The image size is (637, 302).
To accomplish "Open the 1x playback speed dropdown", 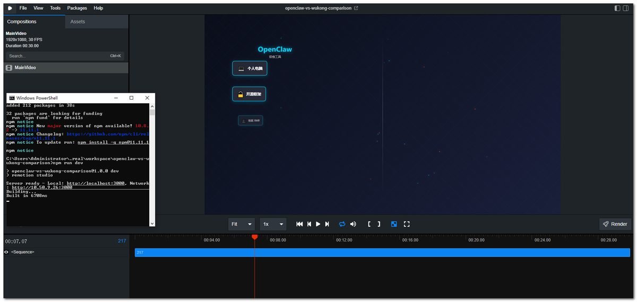I will pos(273,224).
